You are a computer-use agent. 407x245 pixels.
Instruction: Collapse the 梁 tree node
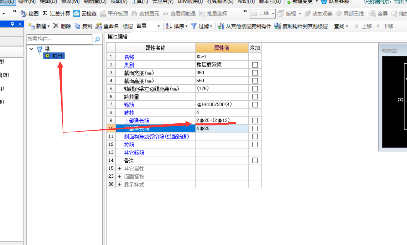pyautogui.click(x=31, y=49)
